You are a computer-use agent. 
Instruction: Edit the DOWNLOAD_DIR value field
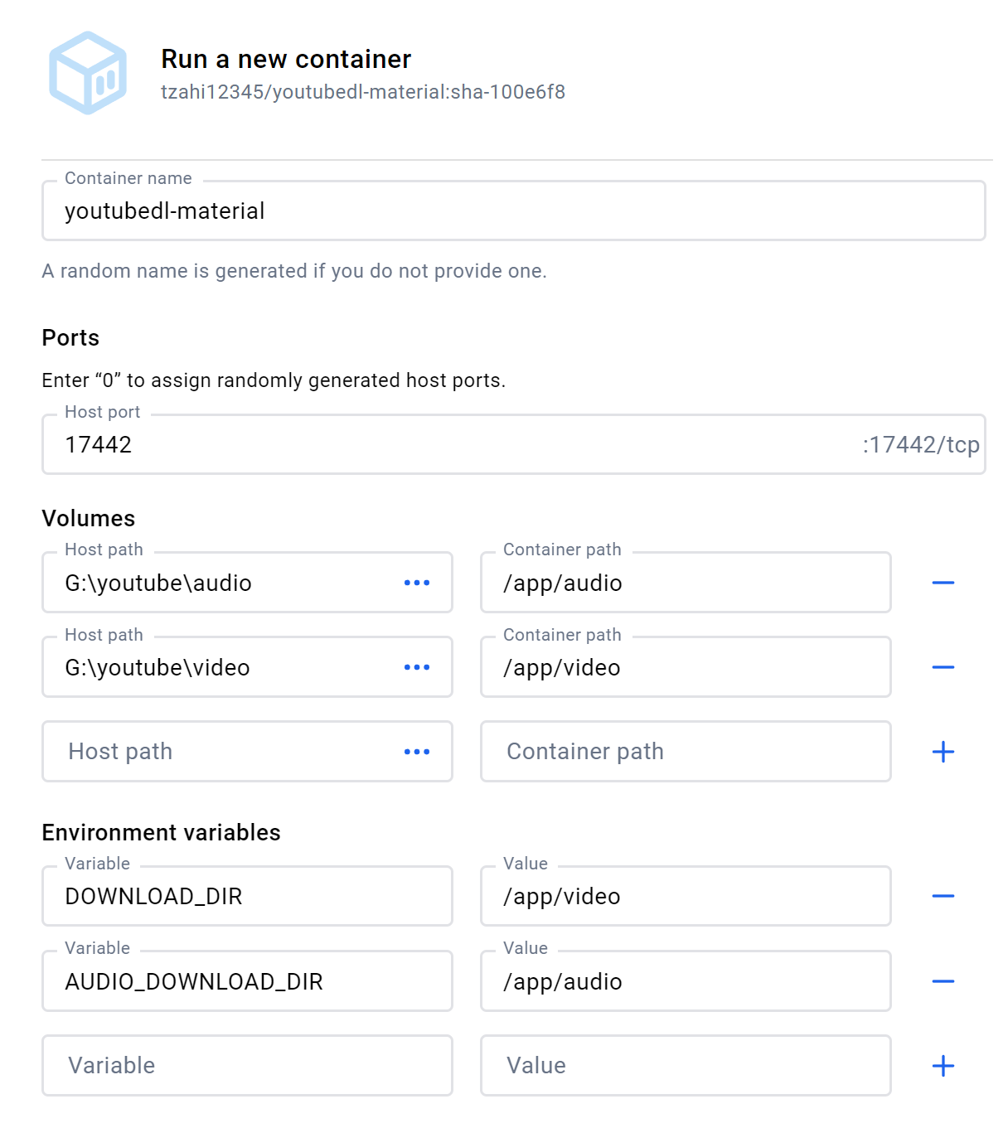[685, 897]
